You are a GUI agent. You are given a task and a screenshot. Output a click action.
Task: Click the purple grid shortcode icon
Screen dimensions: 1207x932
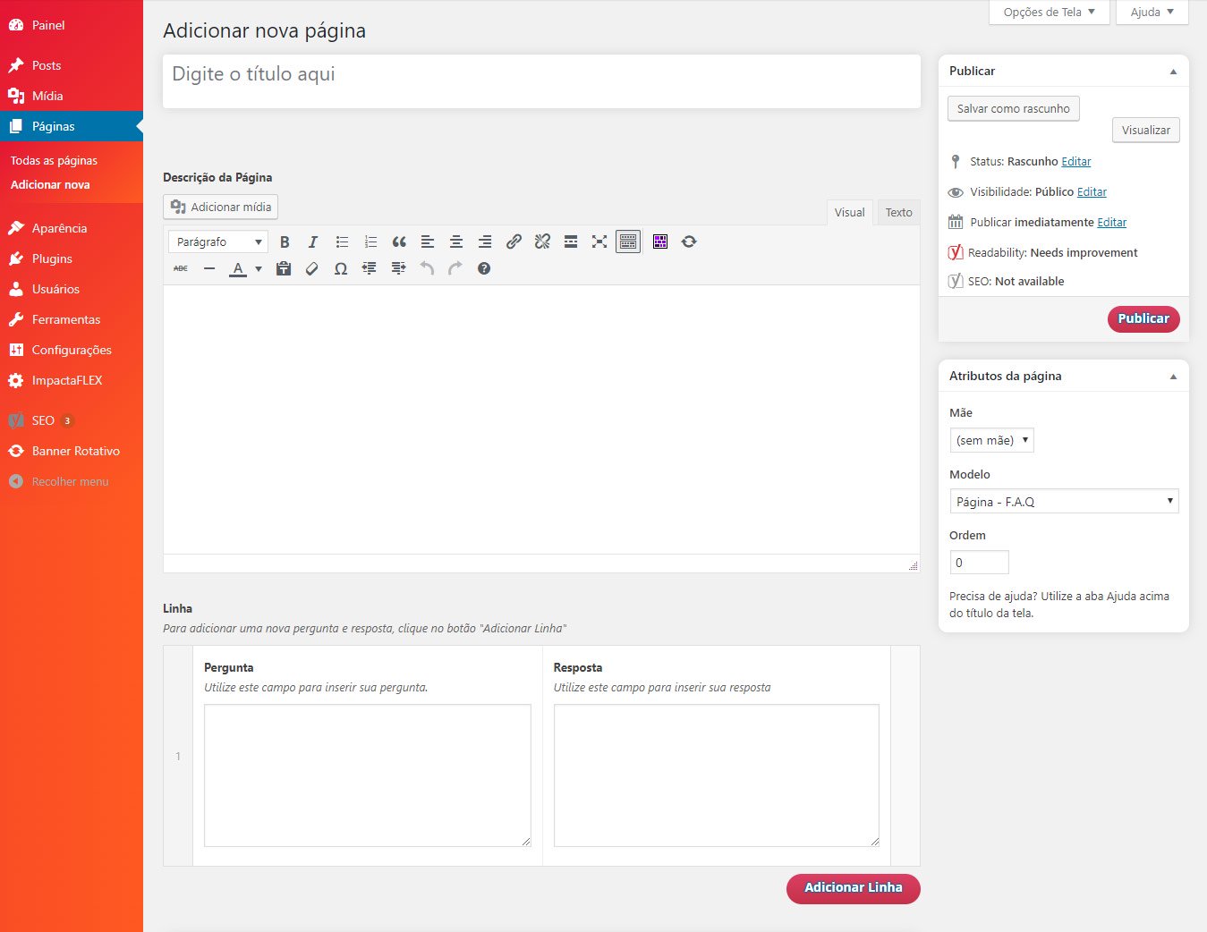[660, 241]
